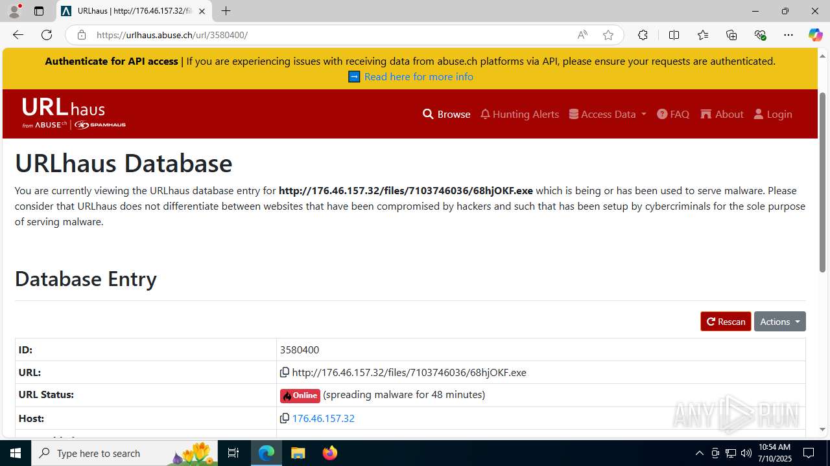Click the page vertical scrollbar
830x466 pixels.
pos(822,181)
